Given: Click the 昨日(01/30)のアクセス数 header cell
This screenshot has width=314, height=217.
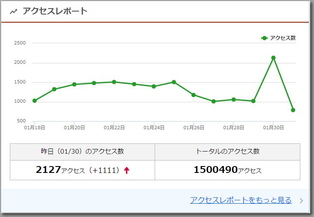Looking at the screenshot, I should click(82, 152).
